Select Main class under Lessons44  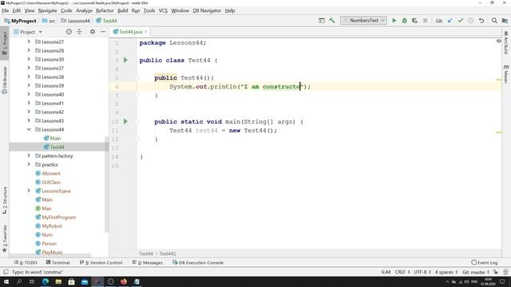pos(55,138)
